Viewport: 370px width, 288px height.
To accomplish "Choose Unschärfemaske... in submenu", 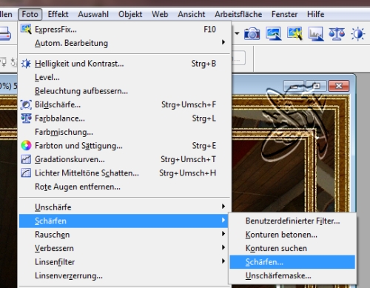I will pos(292,275).
